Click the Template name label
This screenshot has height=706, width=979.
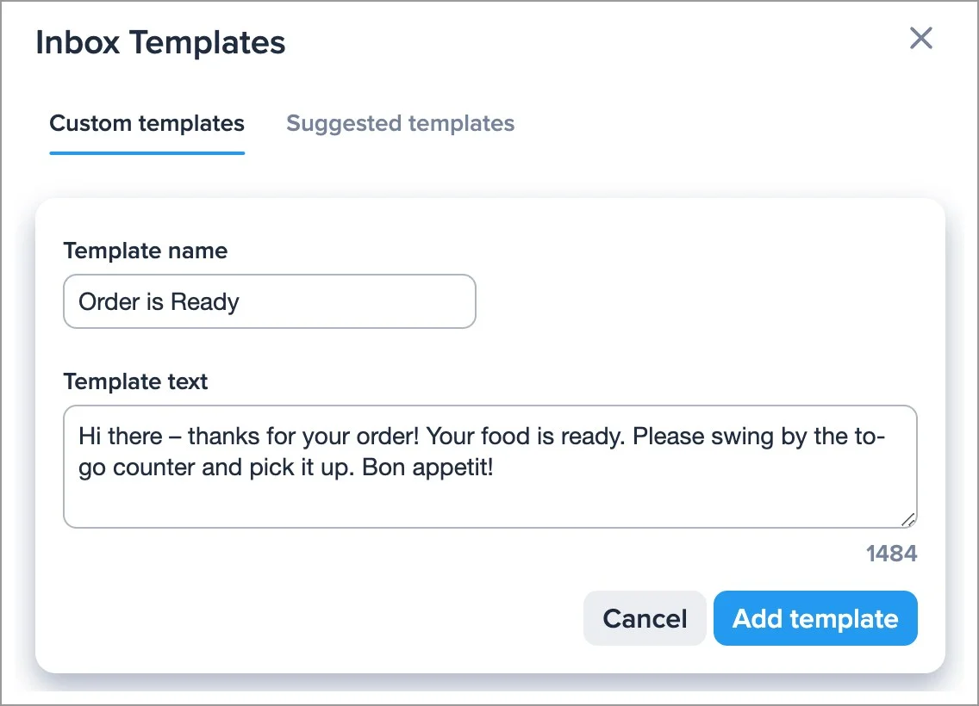point(145,251)
